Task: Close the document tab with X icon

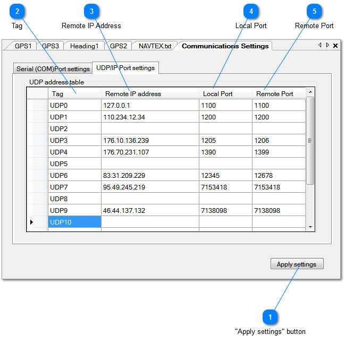Action: pos(335,46)
